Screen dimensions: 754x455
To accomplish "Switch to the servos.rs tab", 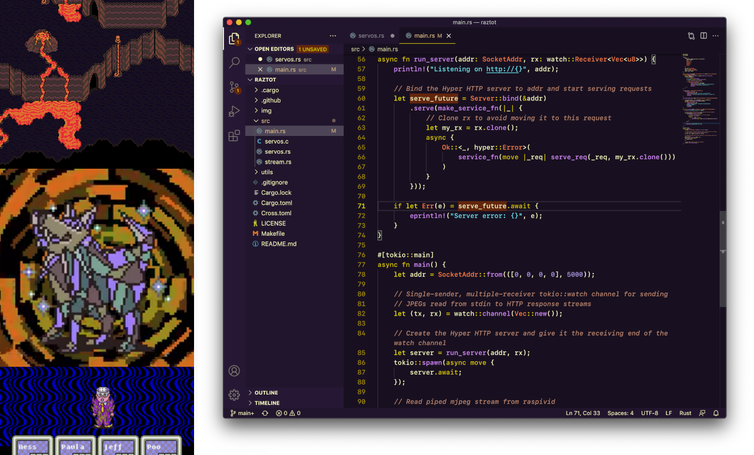I will coord(371,36).
